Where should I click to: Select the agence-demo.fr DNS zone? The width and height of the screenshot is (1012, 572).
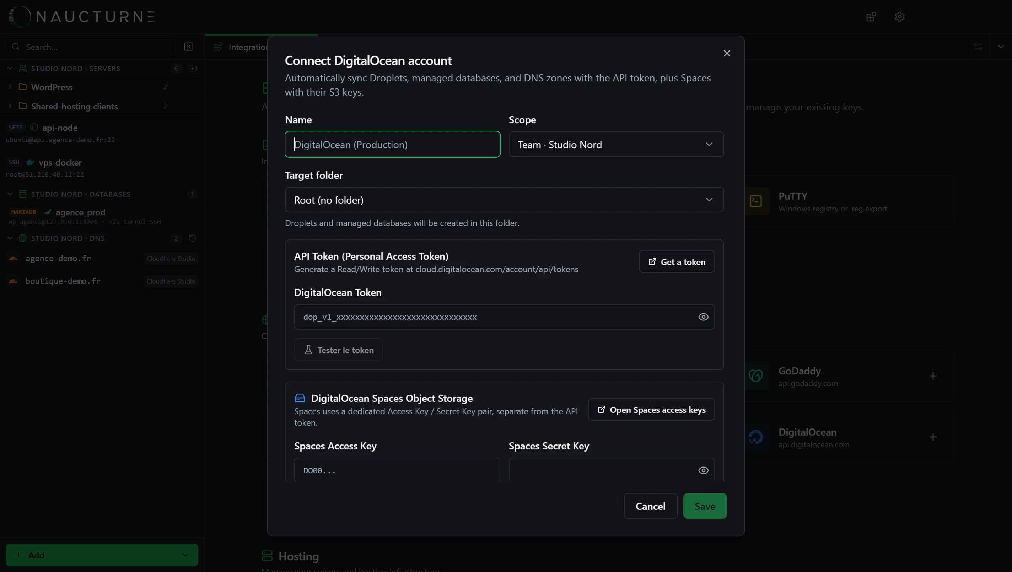pos(102,258)
